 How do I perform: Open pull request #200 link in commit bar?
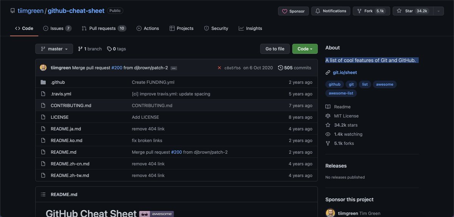pyautogui.click(x=116, y=68)
